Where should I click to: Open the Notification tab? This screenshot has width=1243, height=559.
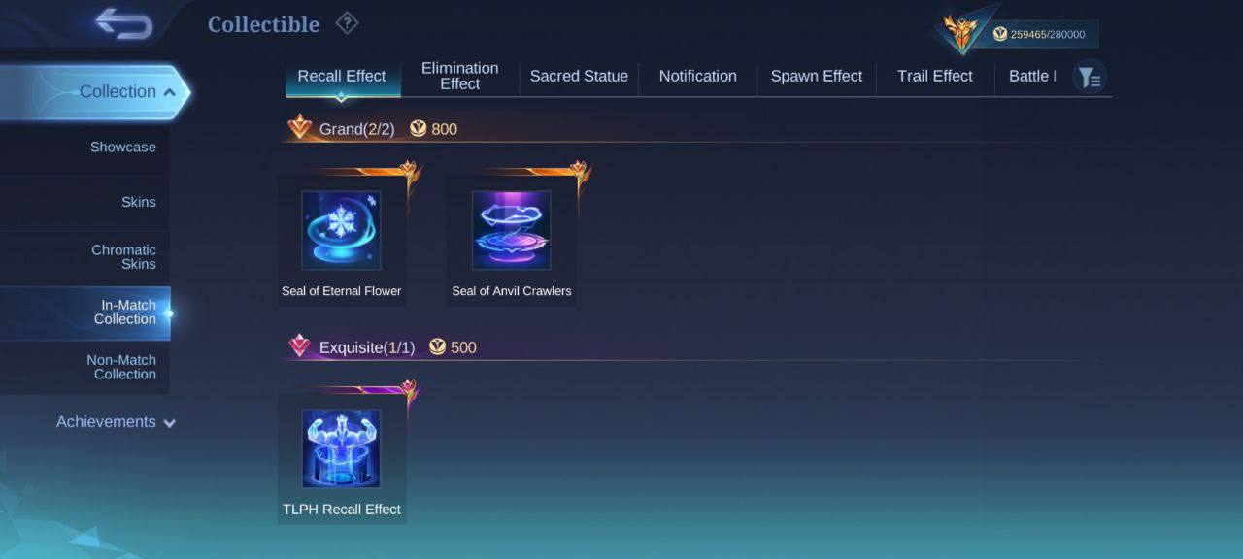tap(697, 76)
